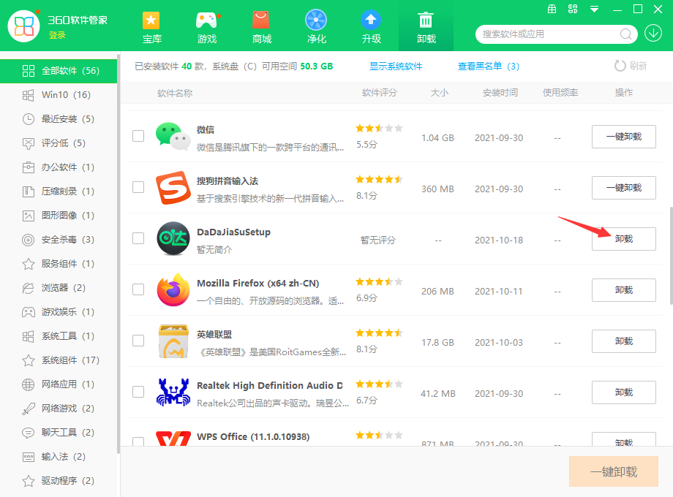Select 办公软件 (1) category
The image size is (673, 497).
tap(59, 167)
